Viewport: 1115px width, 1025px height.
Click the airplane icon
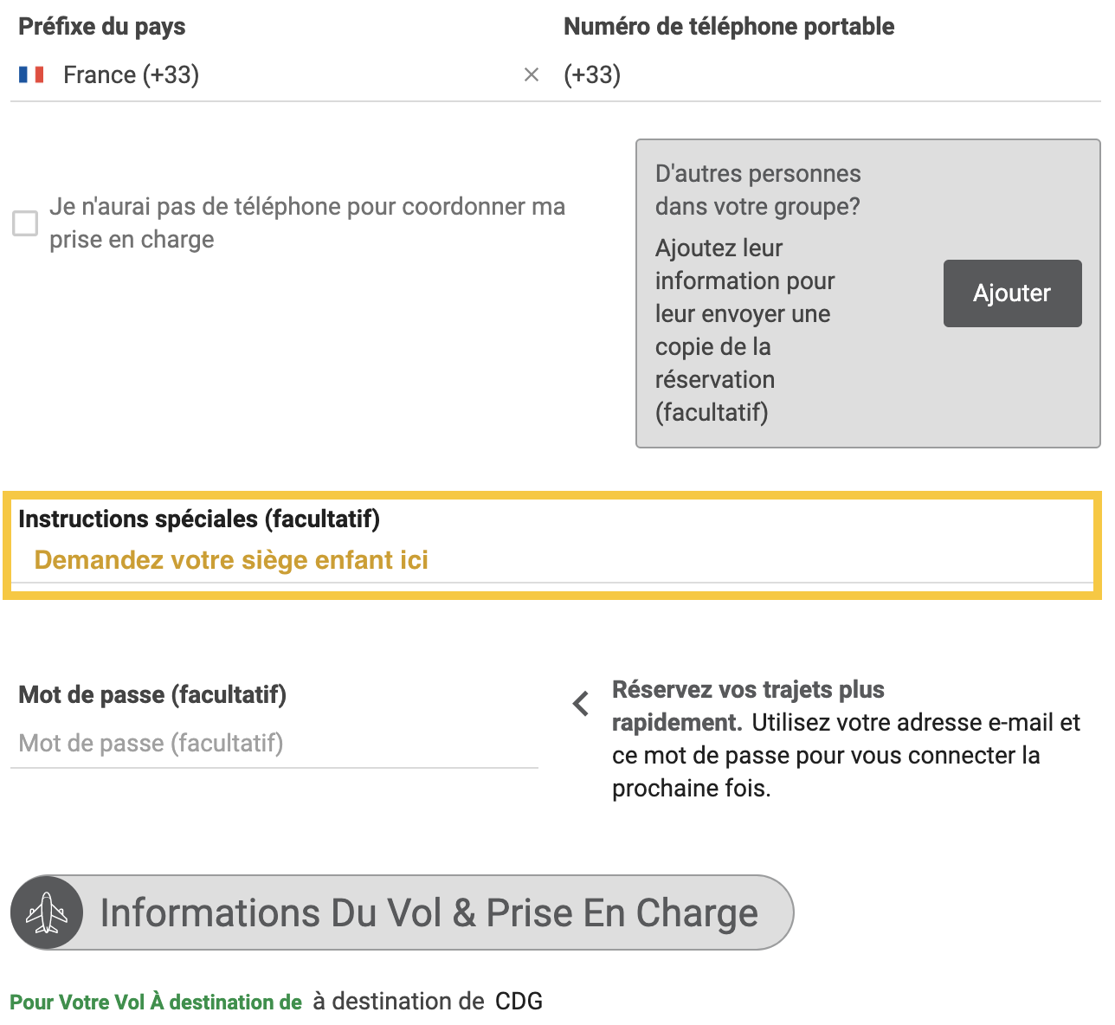tap(47, 912)
